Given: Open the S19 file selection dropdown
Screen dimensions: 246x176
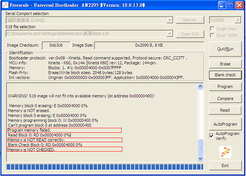Looking at the screenshot, I should tap(170, 33).
